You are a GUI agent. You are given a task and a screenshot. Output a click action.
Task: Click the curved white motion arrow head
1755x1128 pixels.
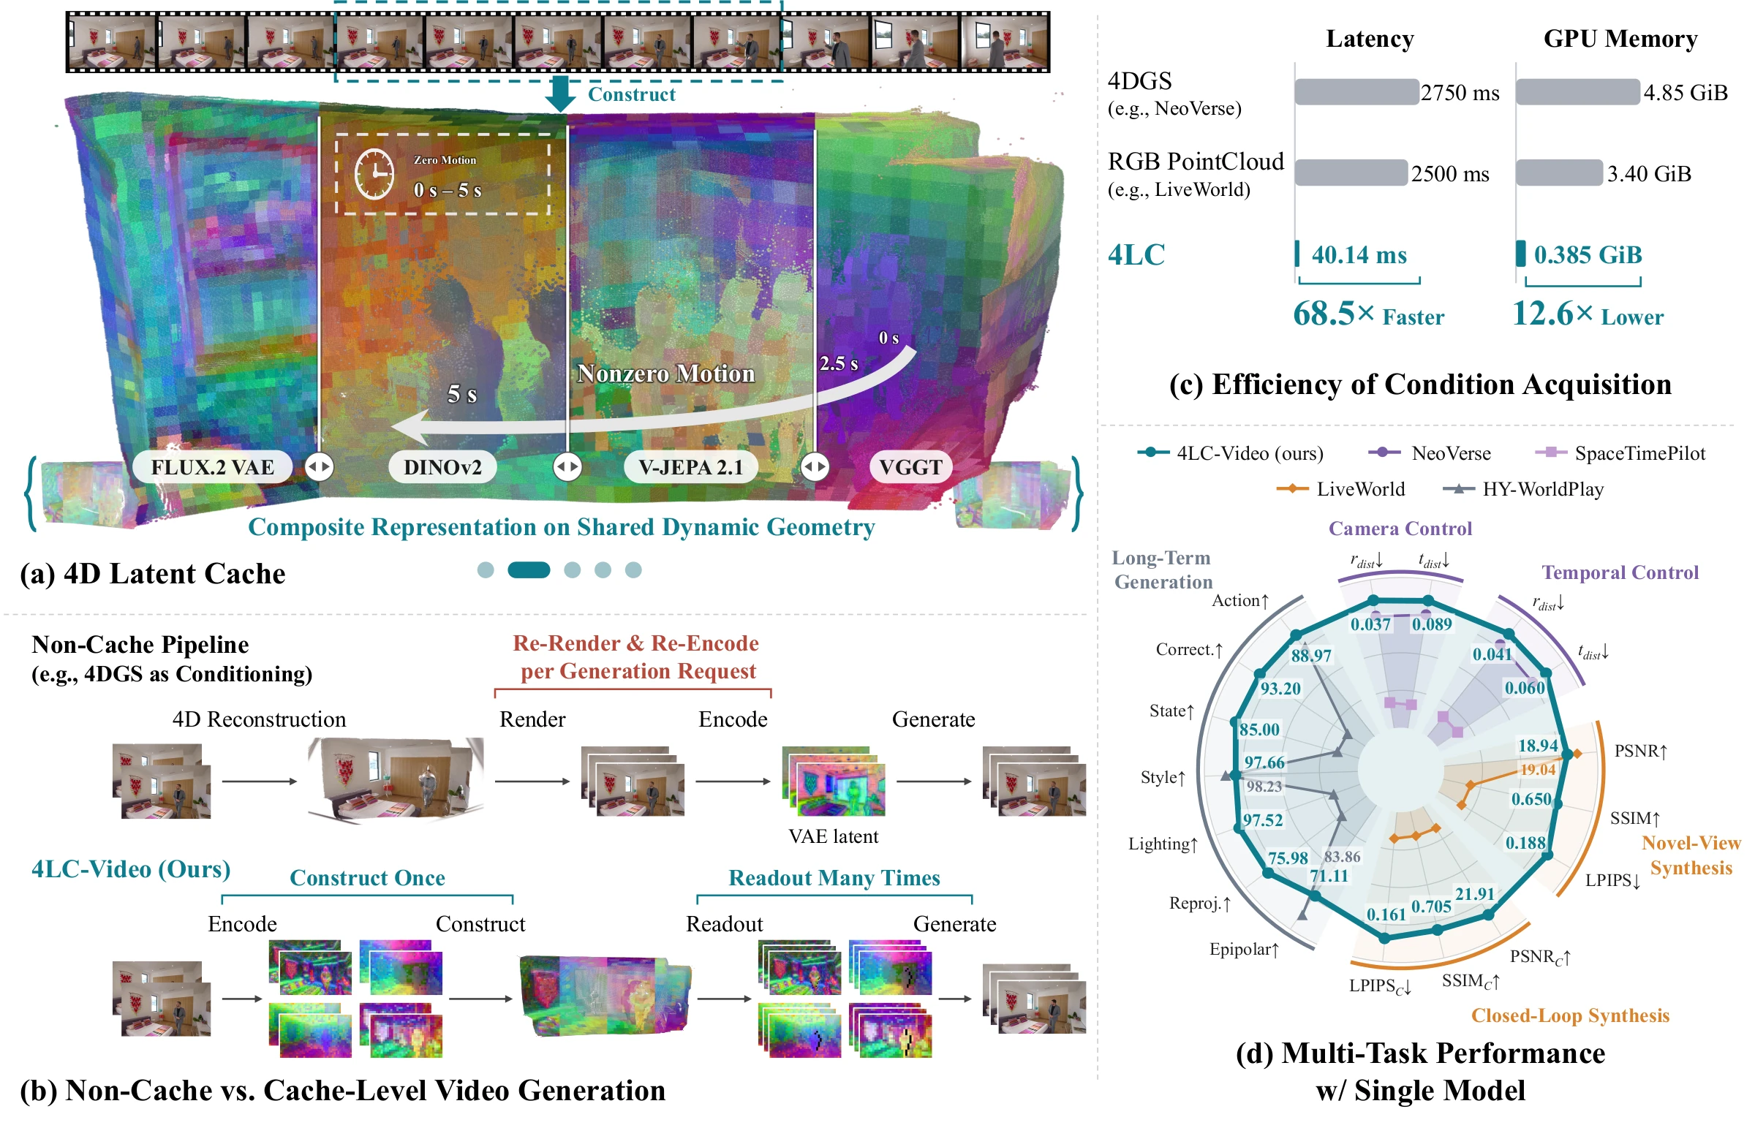point(412,427)
